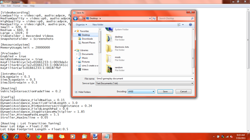The height and width of the screenshot is (140, 250).
Task: Open the Windows Start menu
Action: [5, 136]
